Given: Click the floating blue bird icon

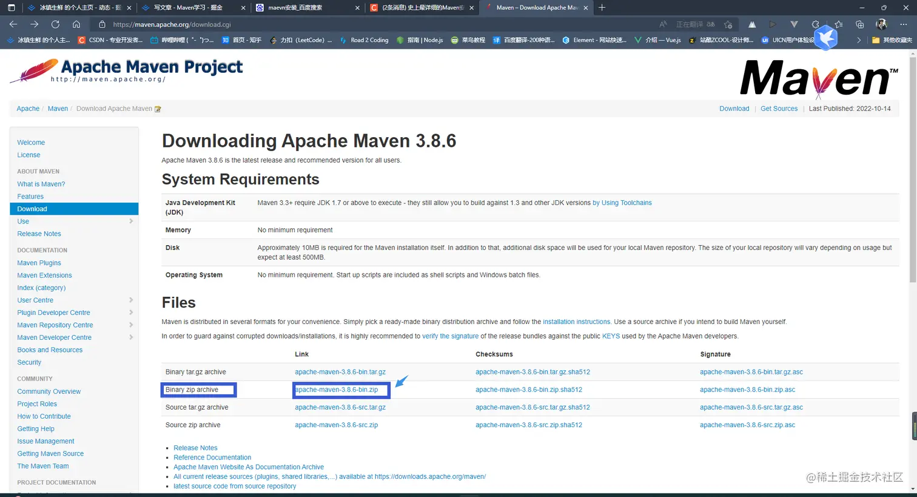Looking at the screenshot, I should point(825,38).
